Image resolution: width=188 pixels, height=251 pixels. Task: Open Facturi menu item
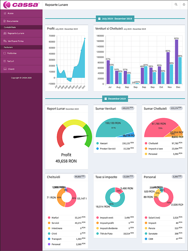tap(21, 61)
